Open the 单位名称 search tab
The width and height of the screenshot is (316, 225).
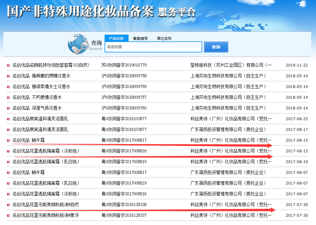[164, 38]
